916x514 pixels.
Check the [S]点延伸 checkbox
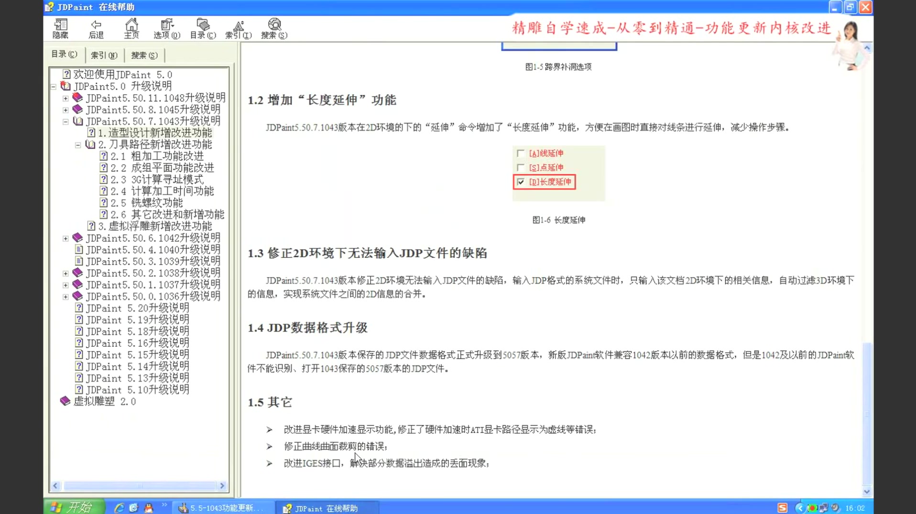[521, 167]
